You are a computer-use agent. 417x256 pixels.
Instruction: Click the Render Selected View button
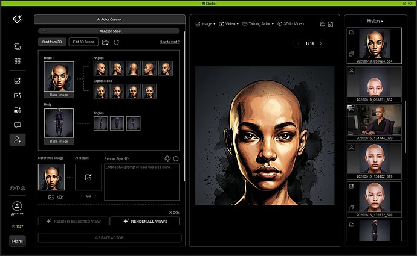coord(73,221)
